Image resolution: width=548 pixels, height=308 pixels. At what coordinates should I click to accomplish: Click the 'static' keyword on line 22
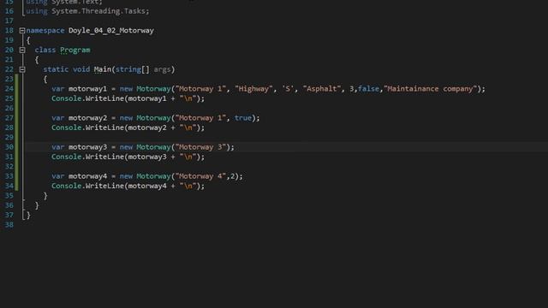click(56, 69)
